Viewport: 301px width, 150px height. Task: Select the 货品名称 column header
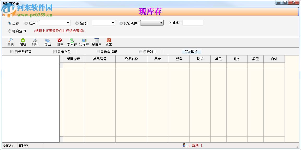131,59
